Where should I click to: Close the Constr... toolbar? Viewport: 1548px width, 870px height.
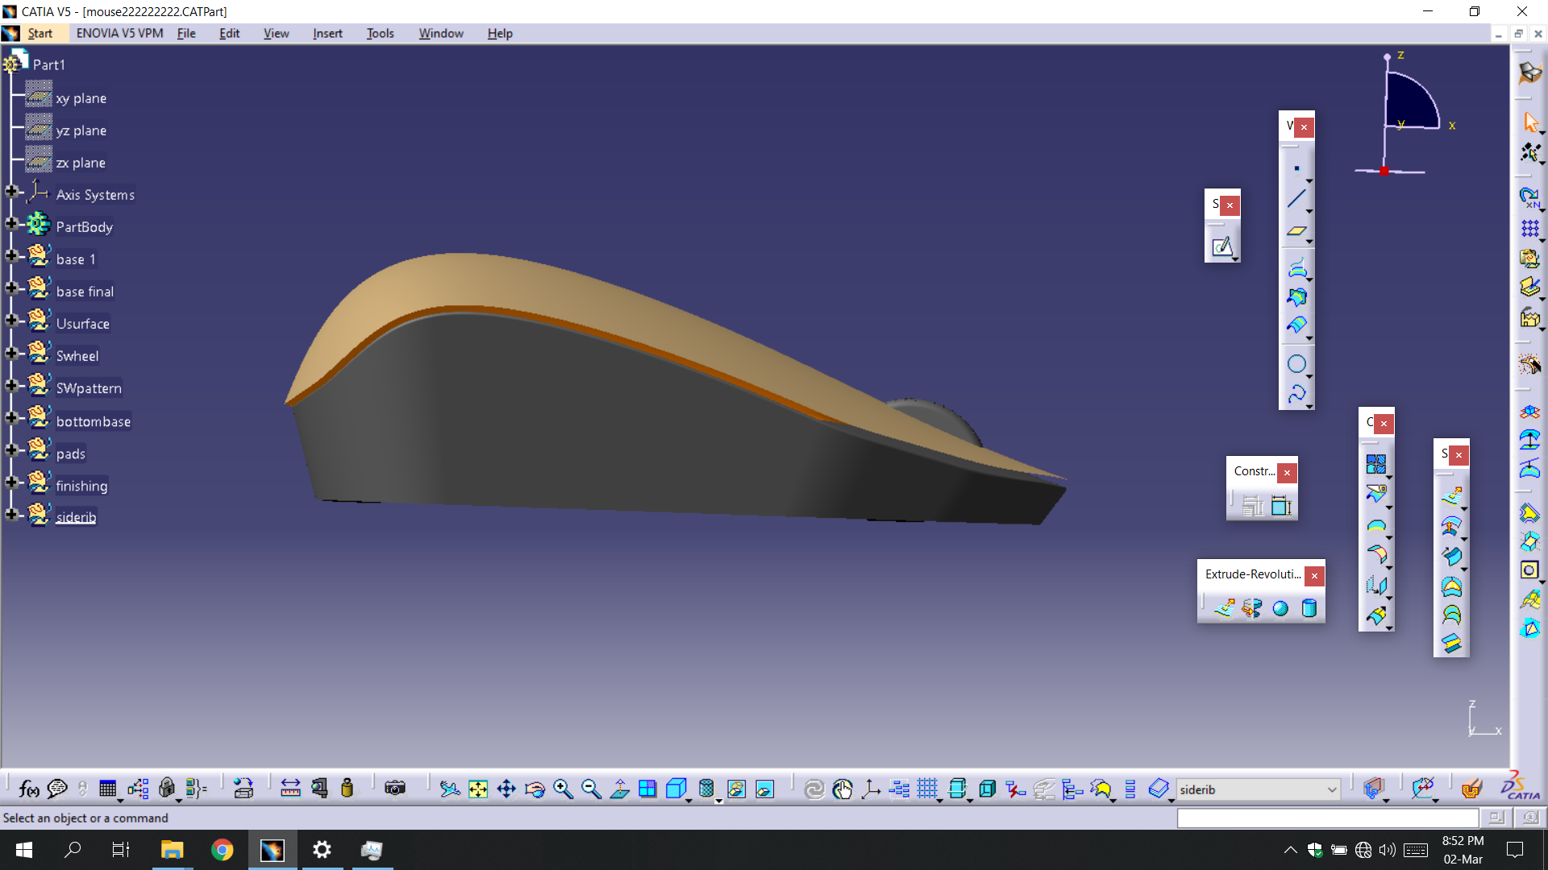pos(1287,472)
